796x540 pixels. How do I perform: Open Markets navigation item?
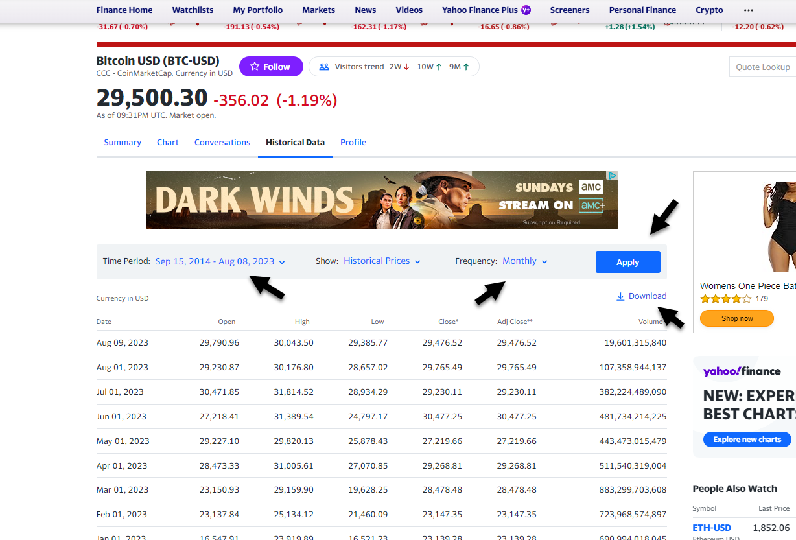319,10
